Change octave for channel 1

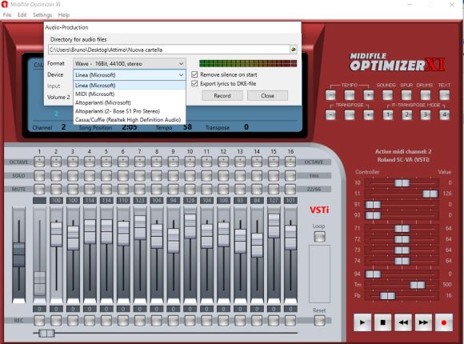(x=39, y=162)
